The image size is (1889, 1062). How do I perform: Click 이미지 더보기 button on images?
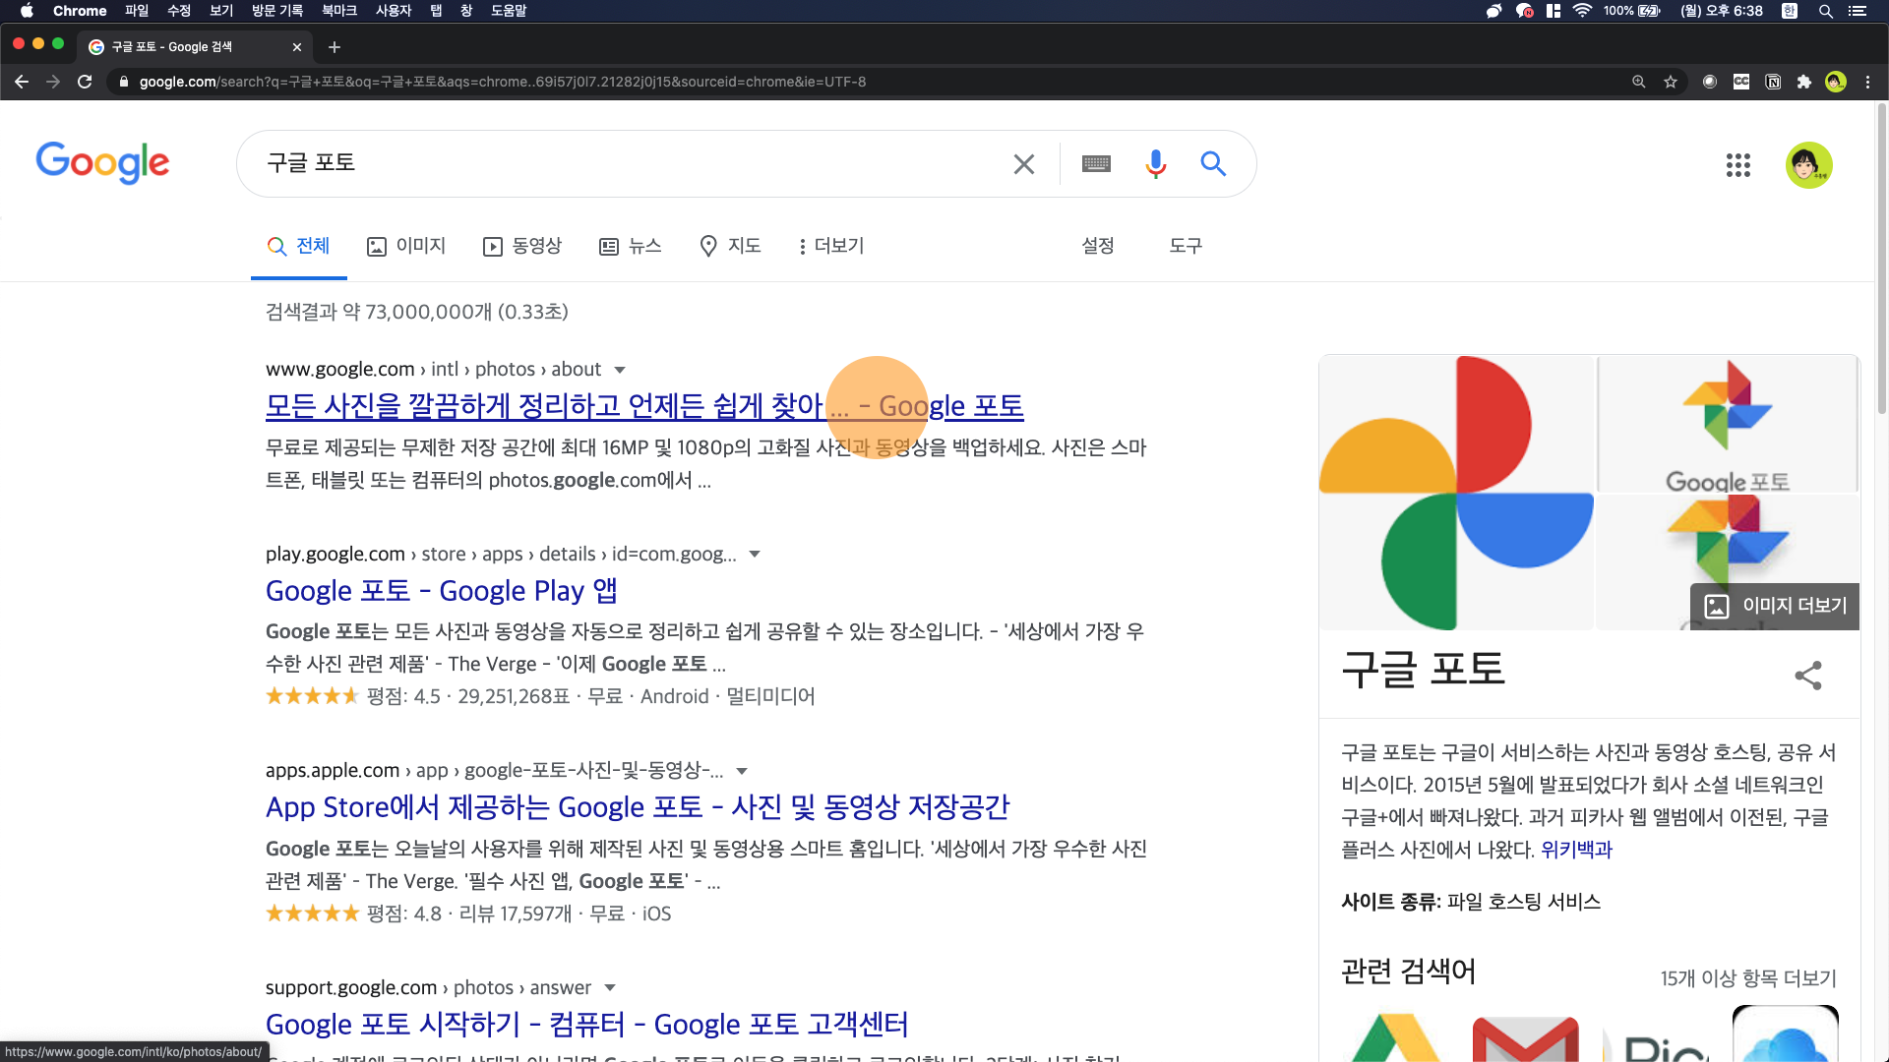click(1775, 606)
